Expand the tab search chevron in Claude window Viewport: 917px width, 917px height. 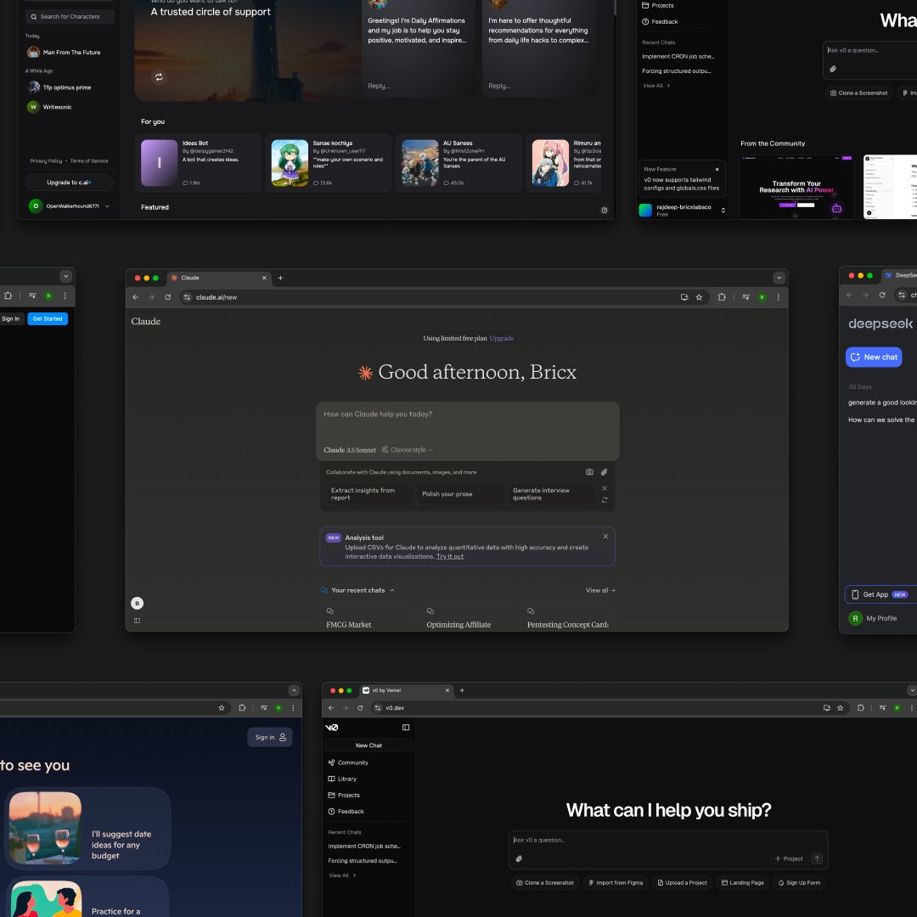779,278
